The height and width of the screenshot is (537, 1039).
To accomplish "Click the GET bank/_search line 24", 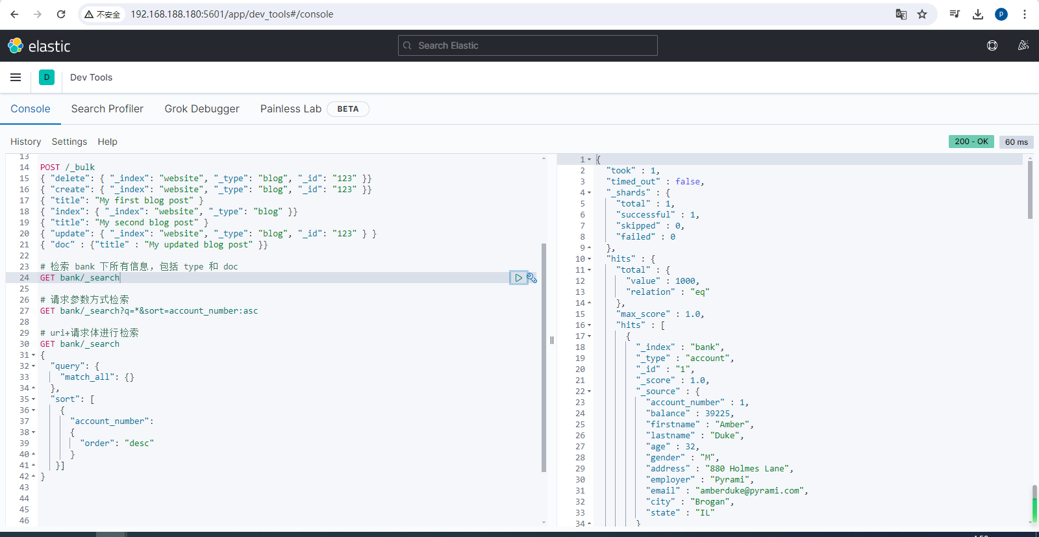I will (x=80, y=278).
